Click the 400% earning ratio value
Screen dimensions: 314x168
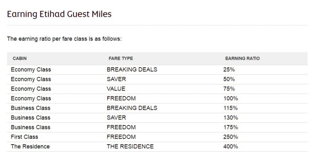pos(231,146)
